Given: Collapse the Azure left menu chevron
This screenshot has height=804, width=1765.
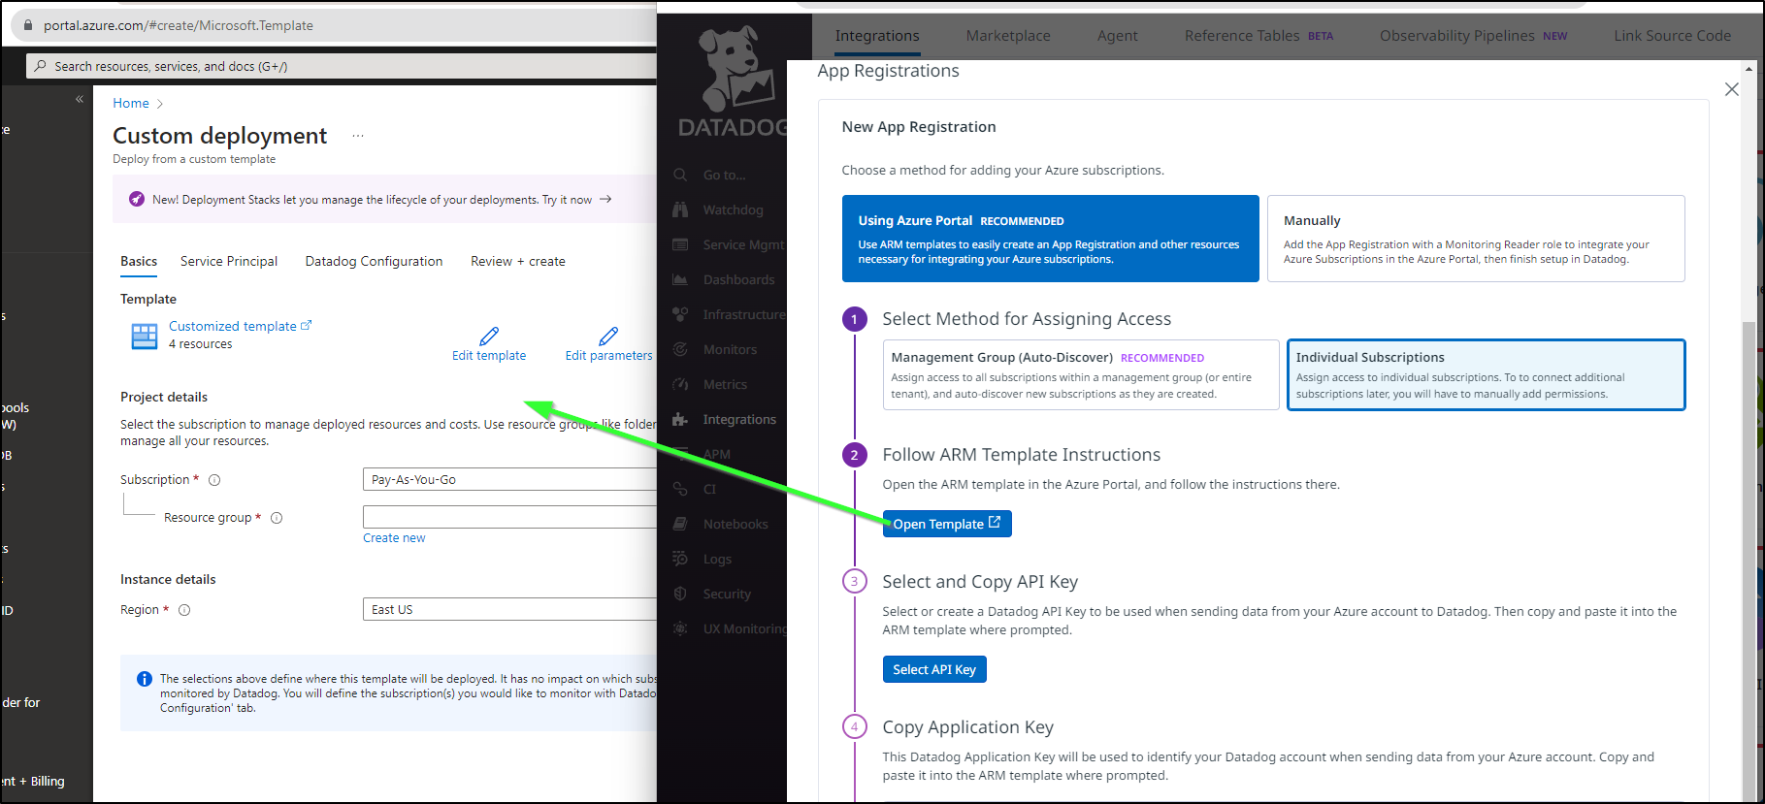Looking at the screenshot, I should [80, 99].
